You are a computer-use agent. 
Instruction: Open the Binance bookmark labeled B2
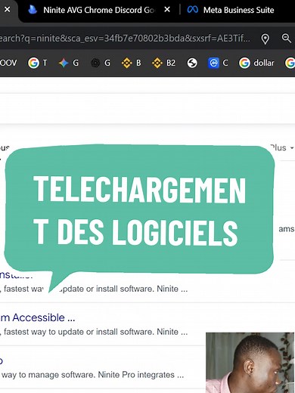pos(163,63)
